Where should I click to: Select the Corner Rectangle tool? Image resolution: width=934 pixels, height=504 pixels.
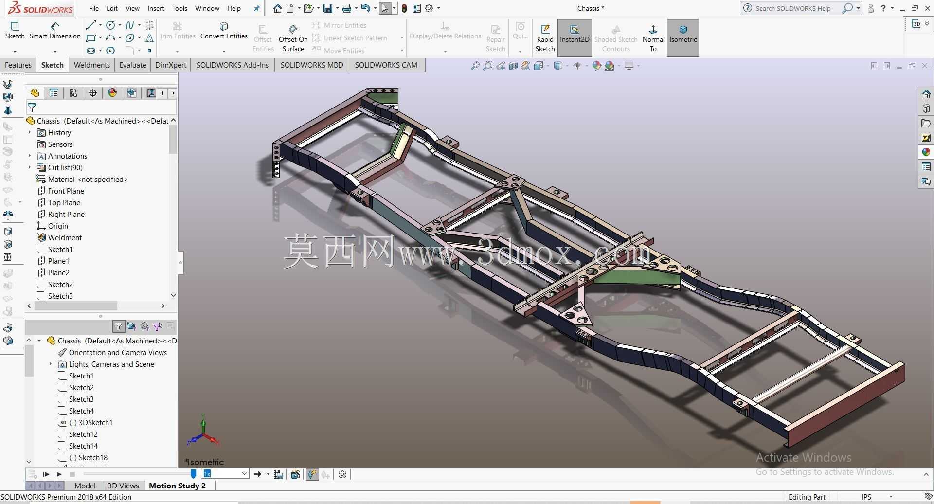(x=90, y=37)
